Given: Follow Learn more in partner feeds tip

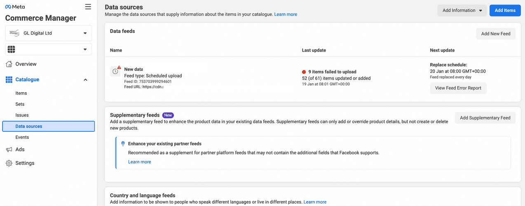Looking at the screenshot, I should coord(139,162).
